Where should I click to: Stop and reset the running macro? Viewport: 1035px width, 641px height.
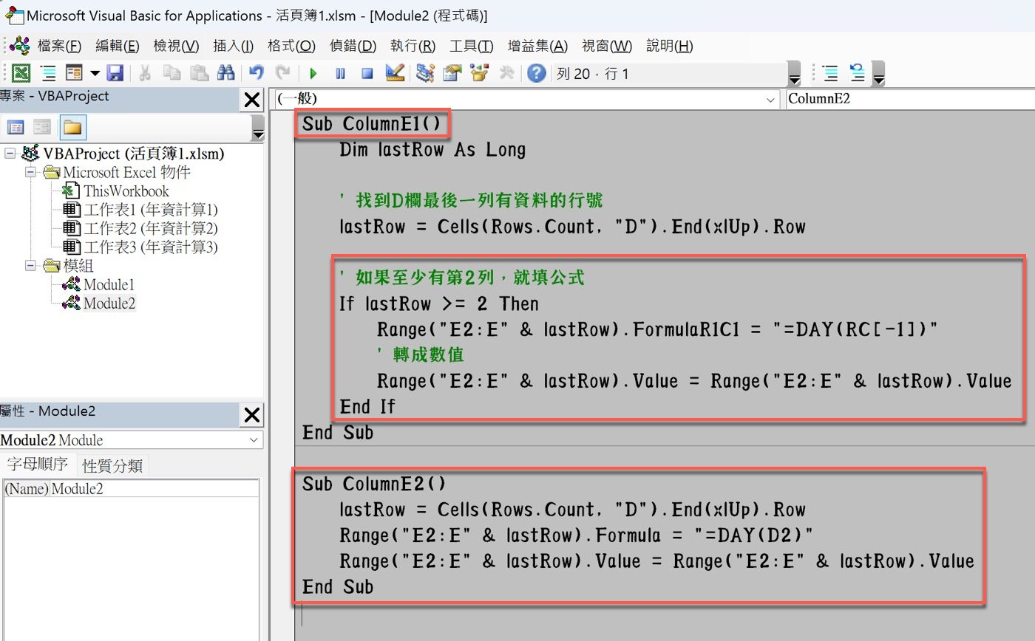coord(367,73)
